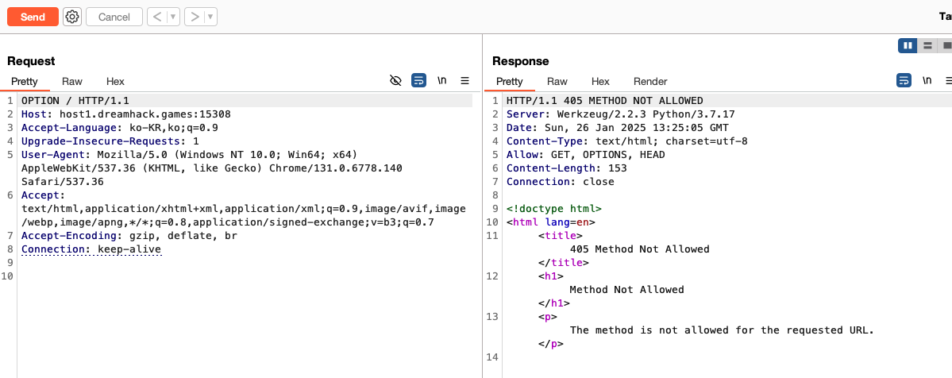Click 'The method is not allowed' paragraph text
This screenshot has height=378, width=952.
point(722,330)
